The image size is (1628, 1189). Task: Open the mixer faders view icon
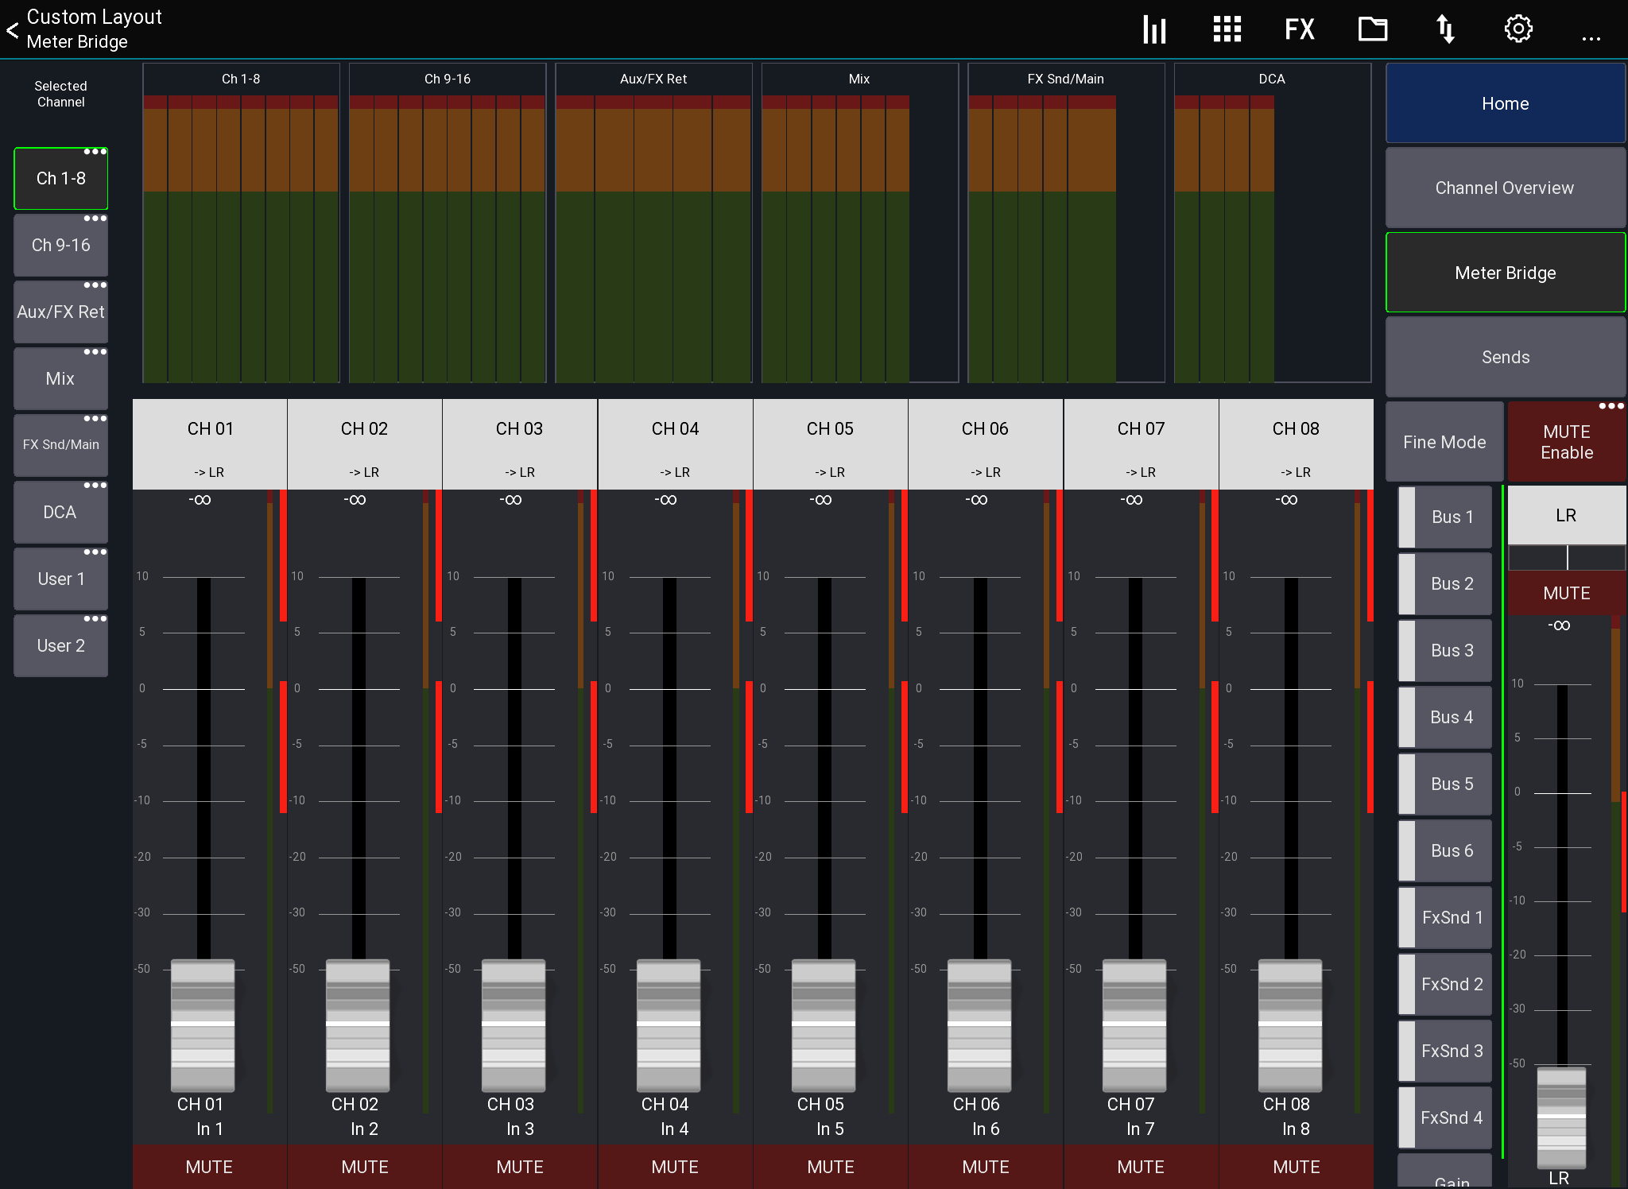click(x=1153, y=29)
